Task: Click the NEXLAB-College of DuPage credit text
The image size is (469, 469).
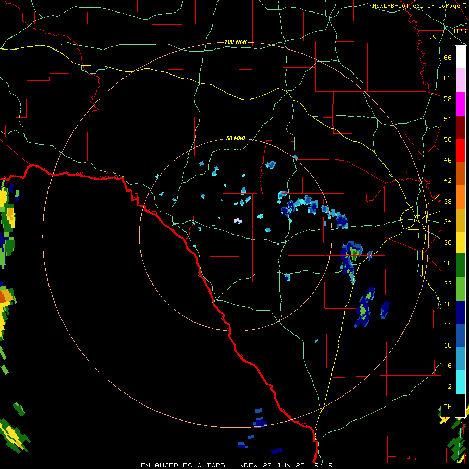Action: (x=416, y=6)
